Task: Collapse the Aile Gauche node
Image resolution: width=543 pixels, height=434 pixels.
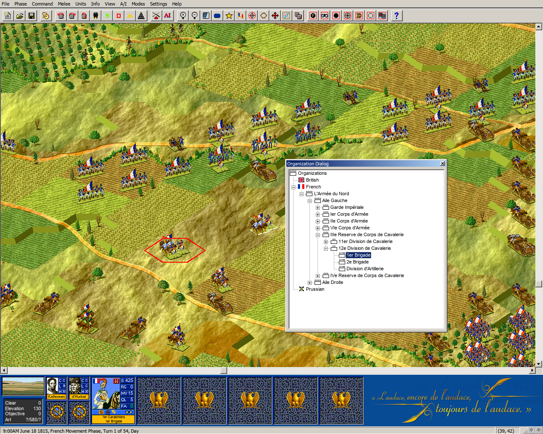Action: coord(309,201)
